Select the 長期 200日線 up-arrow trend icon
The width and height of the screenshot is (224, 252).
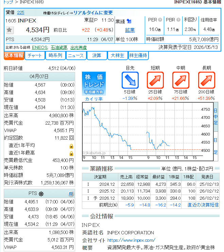[206, 80]
